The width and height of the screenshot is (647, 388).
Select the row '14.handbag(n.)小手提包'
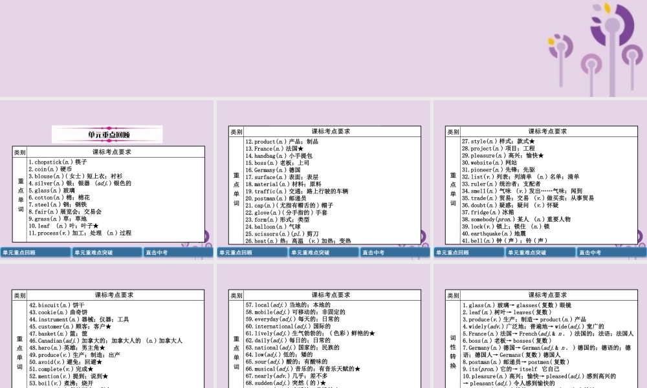pyautogui.click(x=279, y=156)
